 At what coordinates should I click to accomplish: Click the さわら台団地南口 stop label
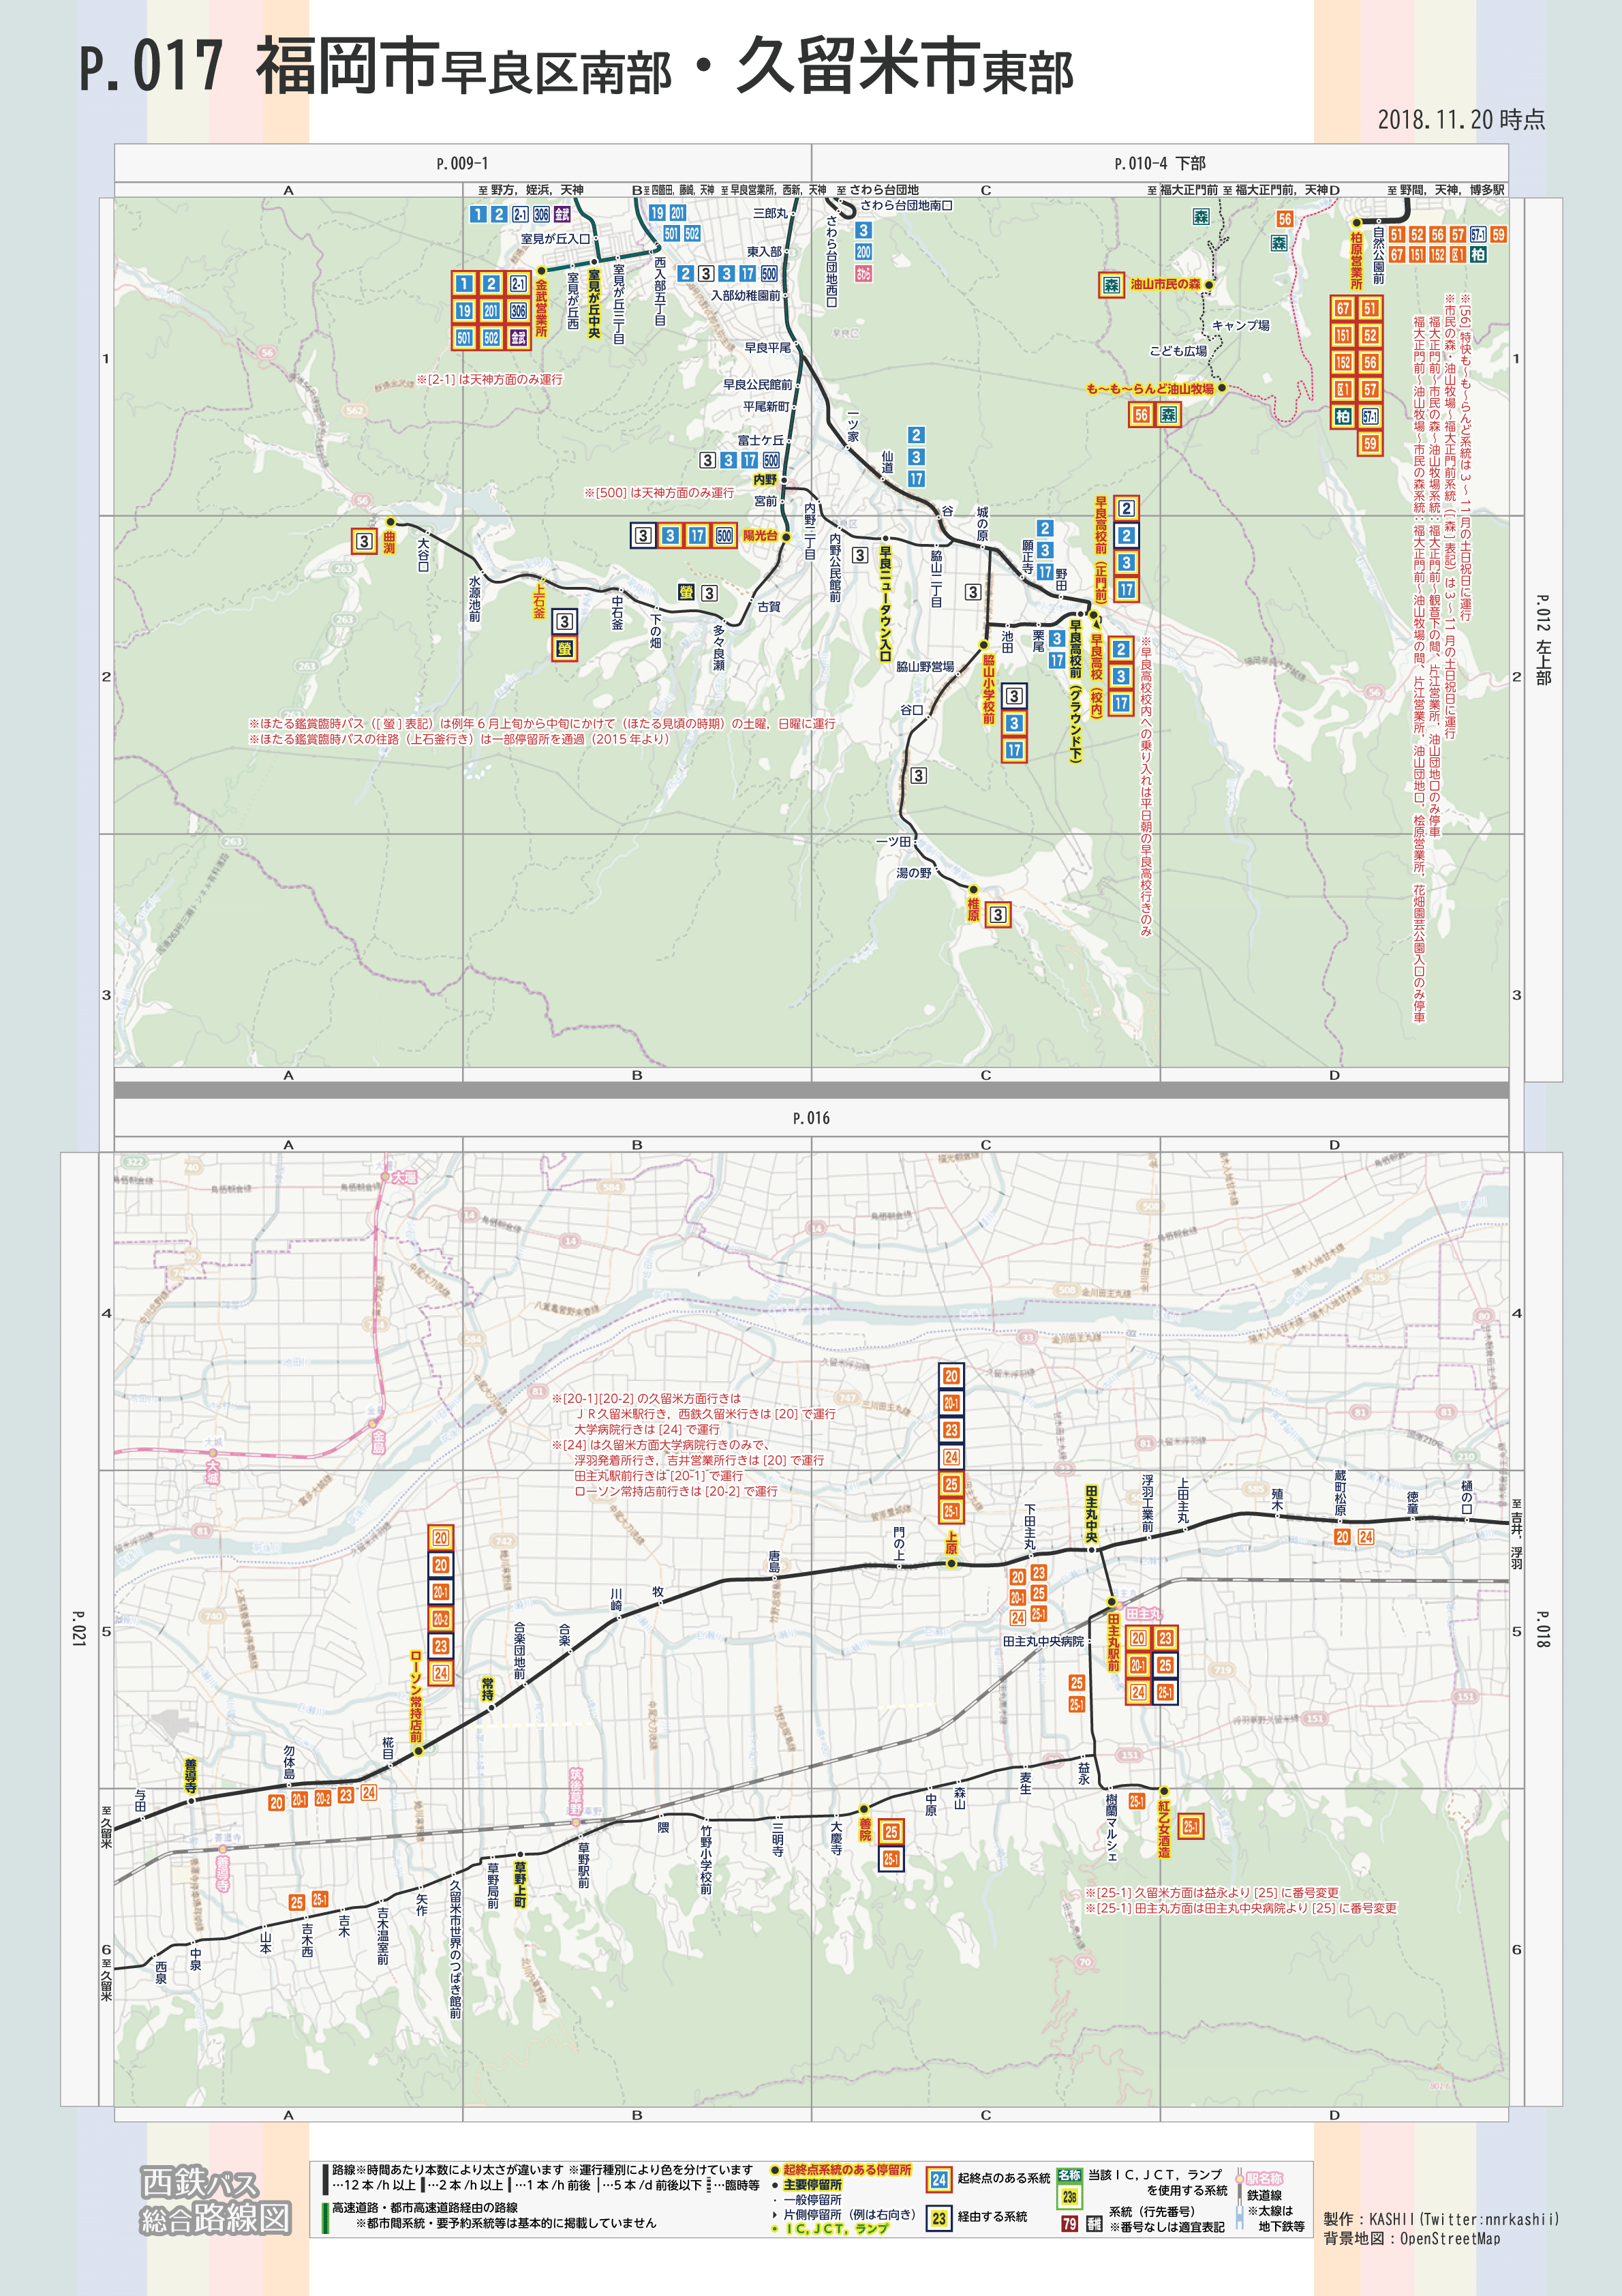click(x=906, y=205)
